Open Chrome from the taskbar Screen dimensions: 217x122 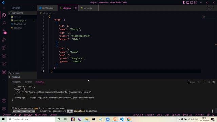tap(129, 119)
